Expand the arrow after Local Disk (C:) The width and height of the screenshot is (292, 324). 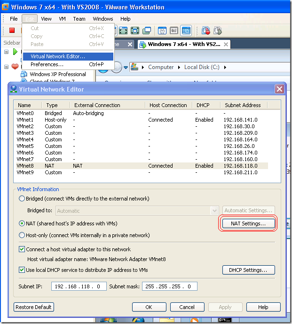coord(225,67)
